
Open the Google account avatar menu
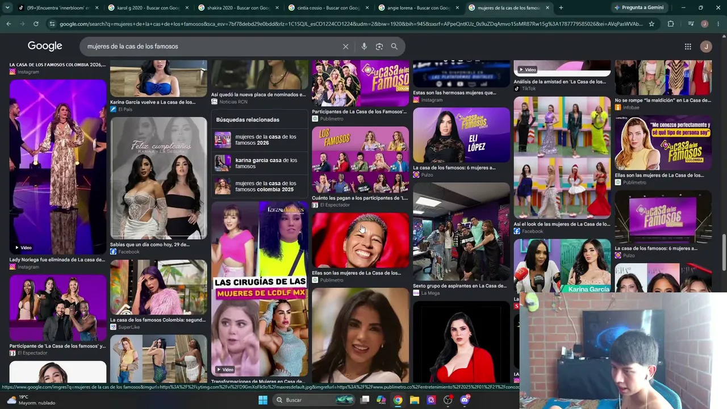tap(706, 47)
